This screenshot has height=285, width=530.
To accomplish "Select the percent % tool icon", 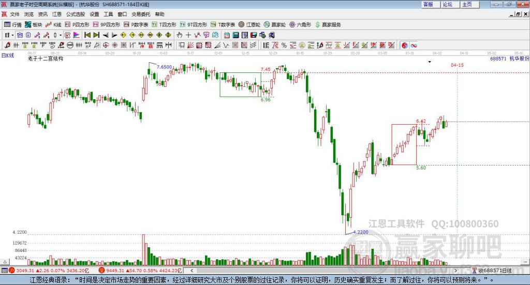I will point(284,45).
